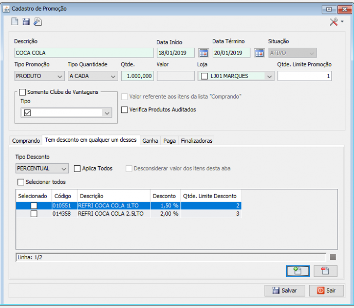Click the new document icon in toolbar
Viewport: 354px width, 308px height.
tap(15, 22)
